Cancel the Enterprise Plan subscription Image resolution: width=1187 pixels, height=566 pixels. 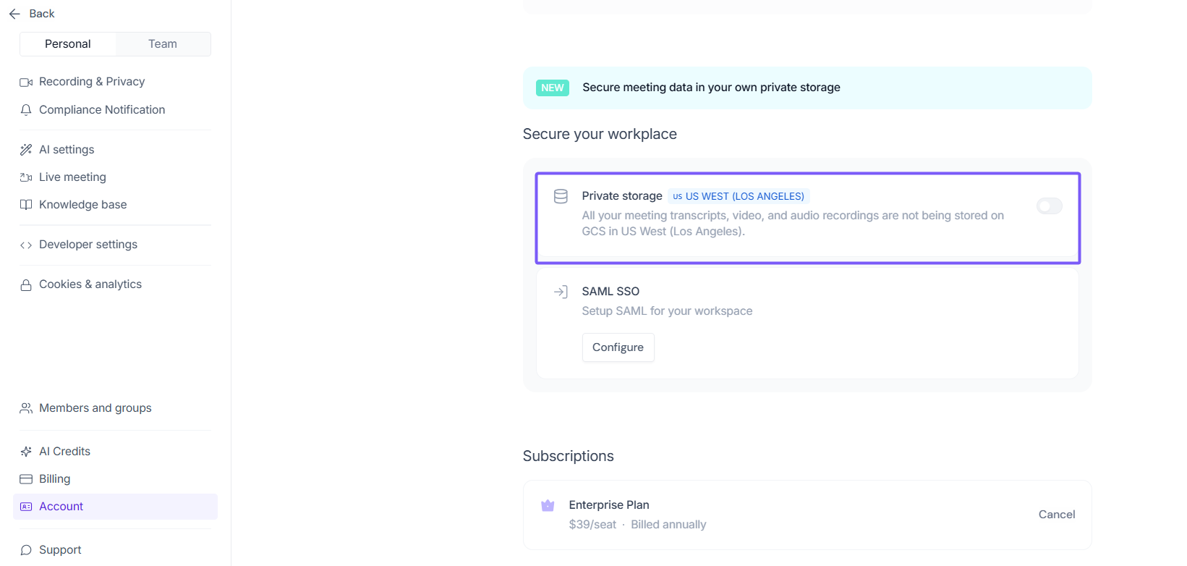pyautogui.click(x=1056, y=515)
